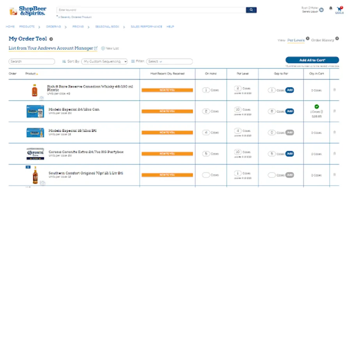
Task: Open the Filter Select dropdown
Action: click(x=170, y=62)
